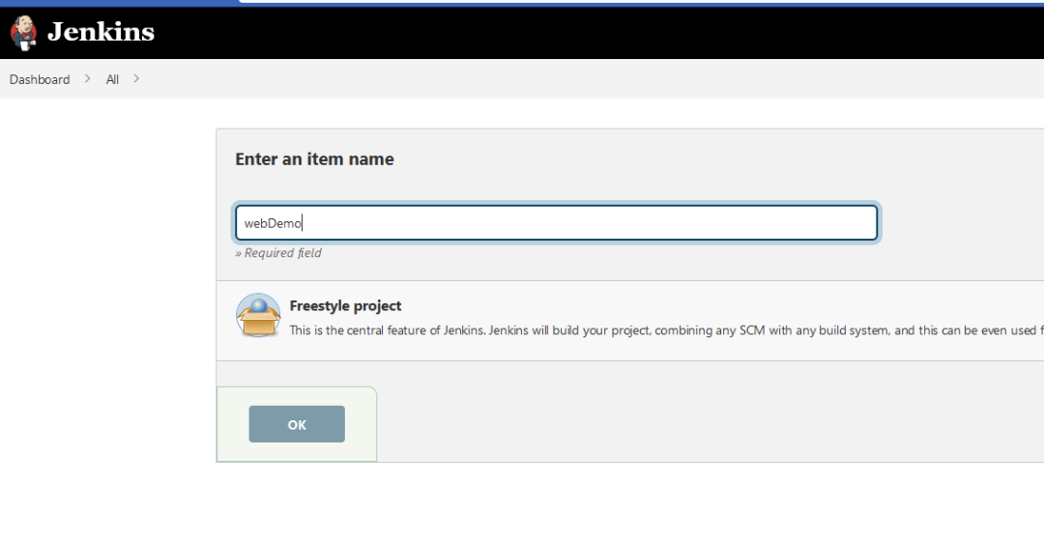Click the Jenkins butler logo icon

23,33
